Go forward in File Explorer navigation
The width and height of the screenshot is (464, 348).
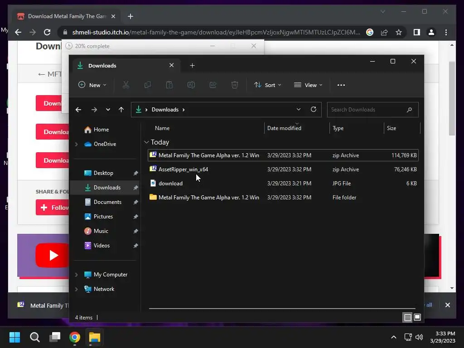coord(94,110)
